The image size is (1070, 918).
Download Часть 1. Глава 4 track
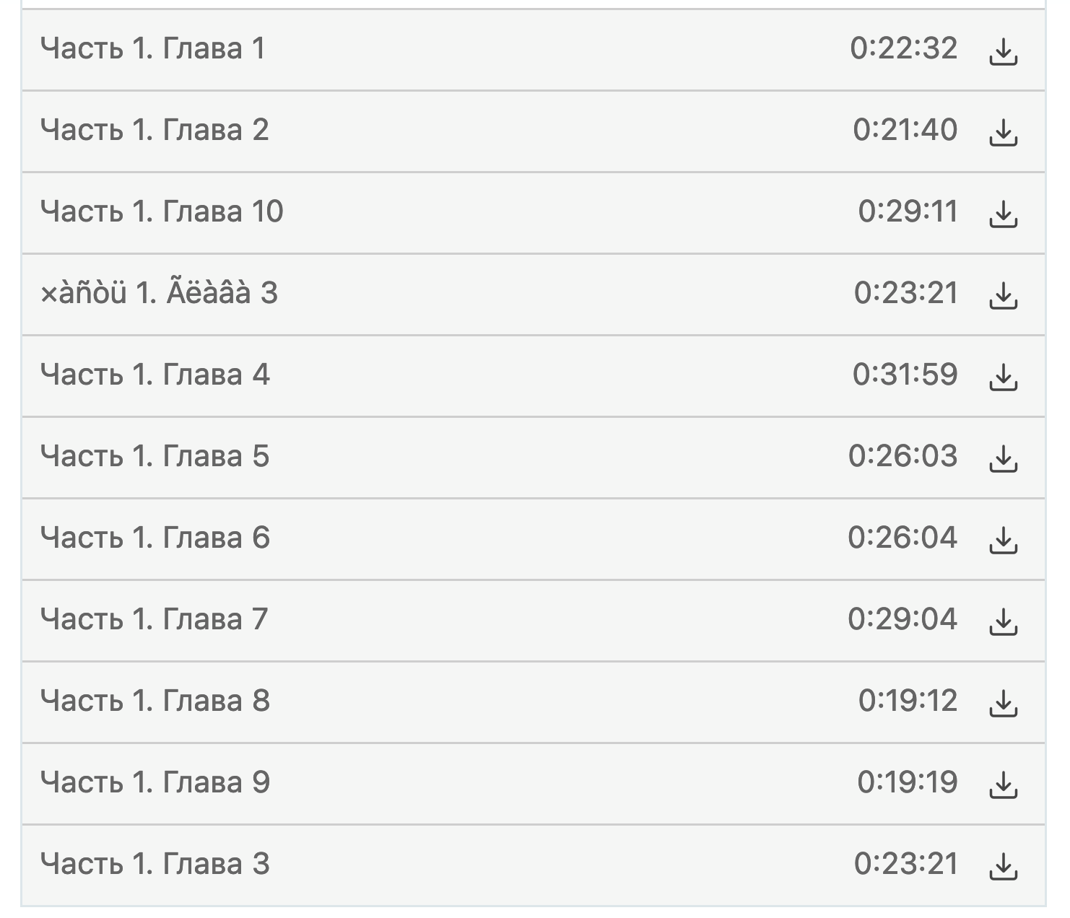pyautogui.click(x=1002, y=377)
